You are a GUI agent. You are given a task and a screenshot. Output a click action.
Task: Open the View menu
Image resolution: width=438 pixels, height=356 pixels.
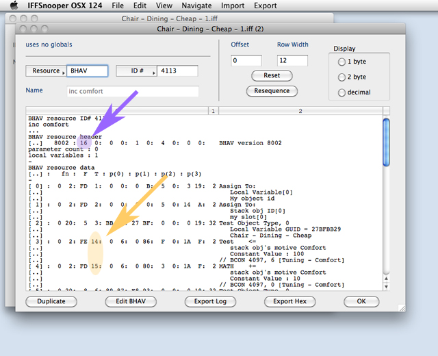(164, 5)
